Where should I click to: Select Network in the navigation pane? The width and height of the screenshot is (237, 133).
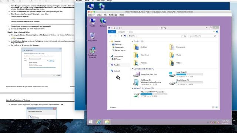(116, 71)
